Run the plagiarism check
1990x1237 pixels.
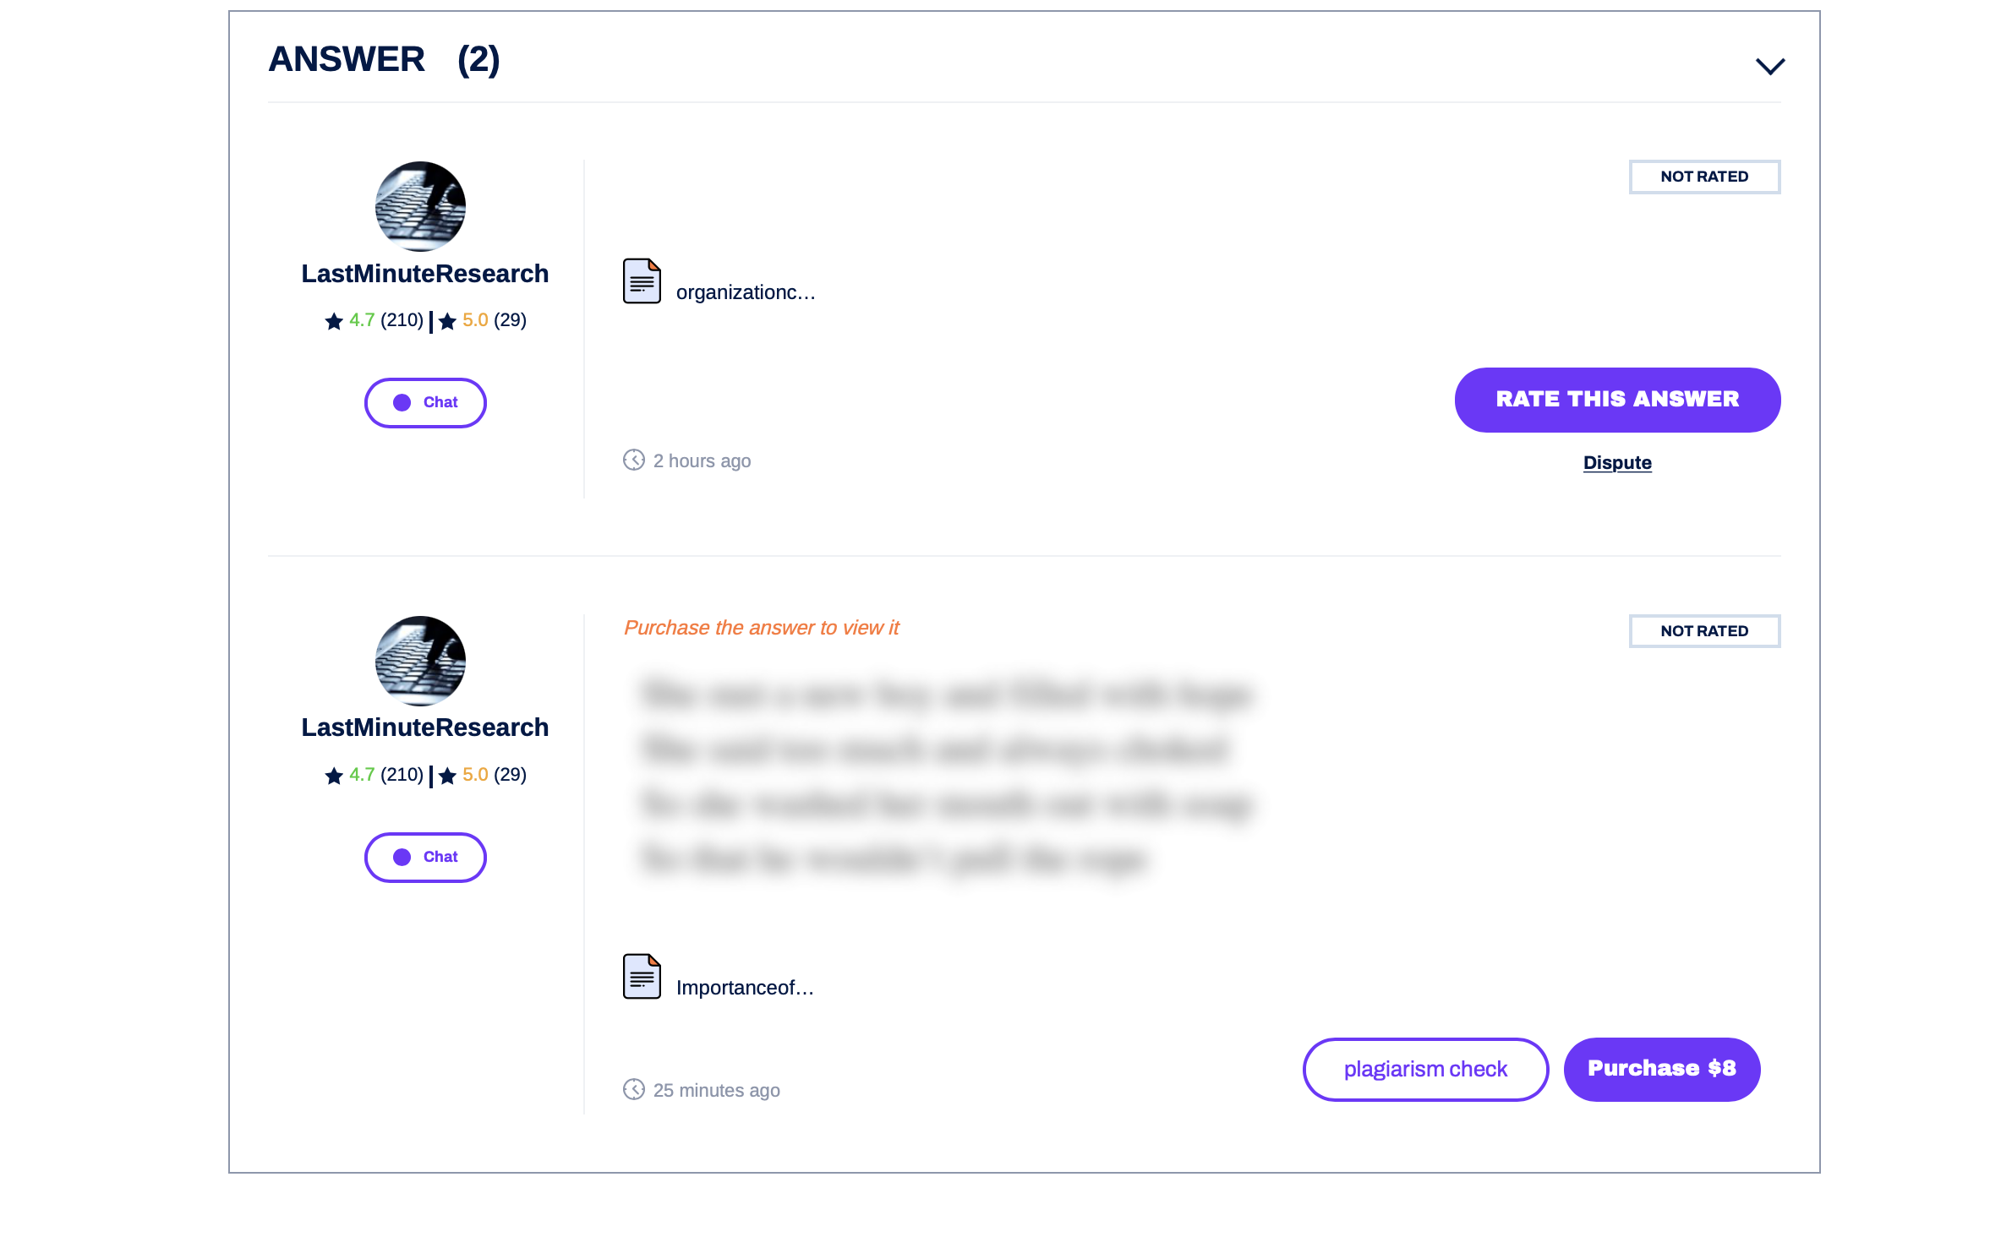1425,1069
